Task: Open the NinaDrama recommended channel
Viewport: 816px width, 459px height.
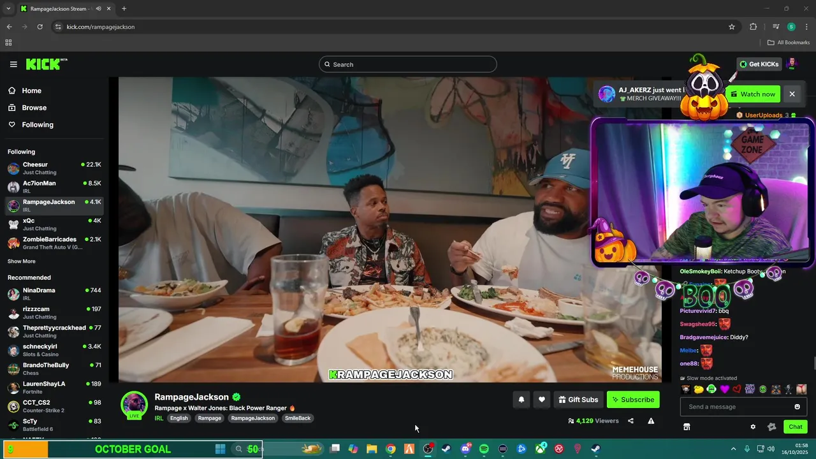Action: click(54, 294)
